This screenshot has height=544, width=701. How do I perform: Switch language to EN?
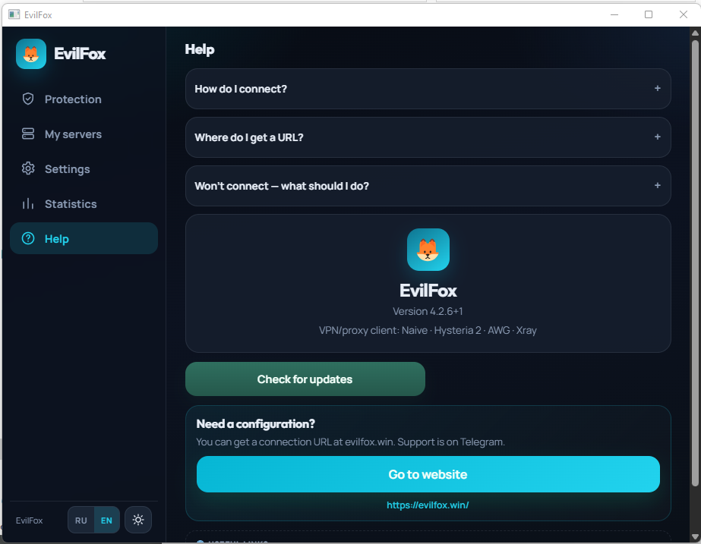[106, 520]
